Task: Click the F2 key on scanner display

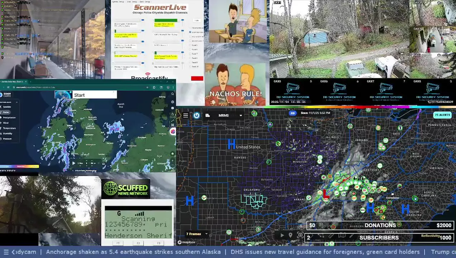Action: point(138,243)
